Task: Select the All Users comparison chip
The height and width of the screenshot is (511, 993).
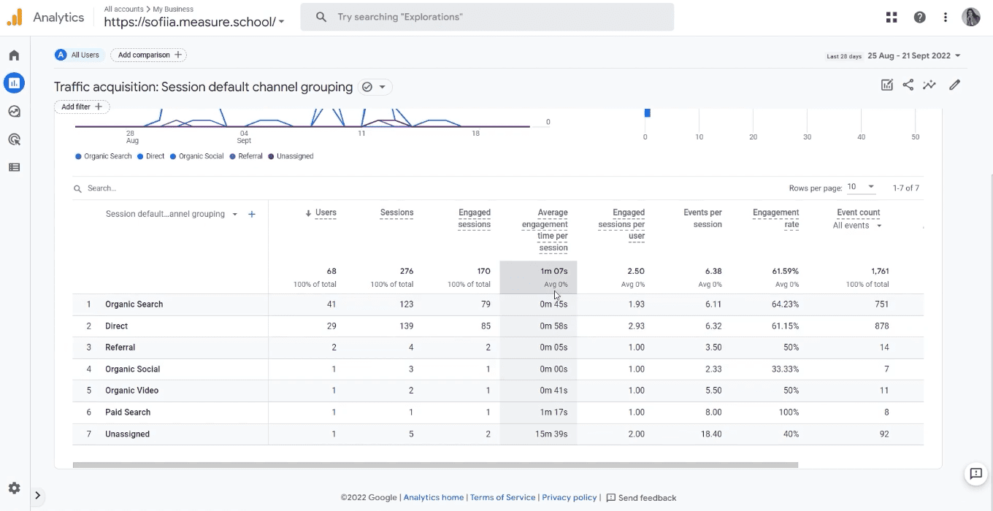Action: tap(78, 55)
